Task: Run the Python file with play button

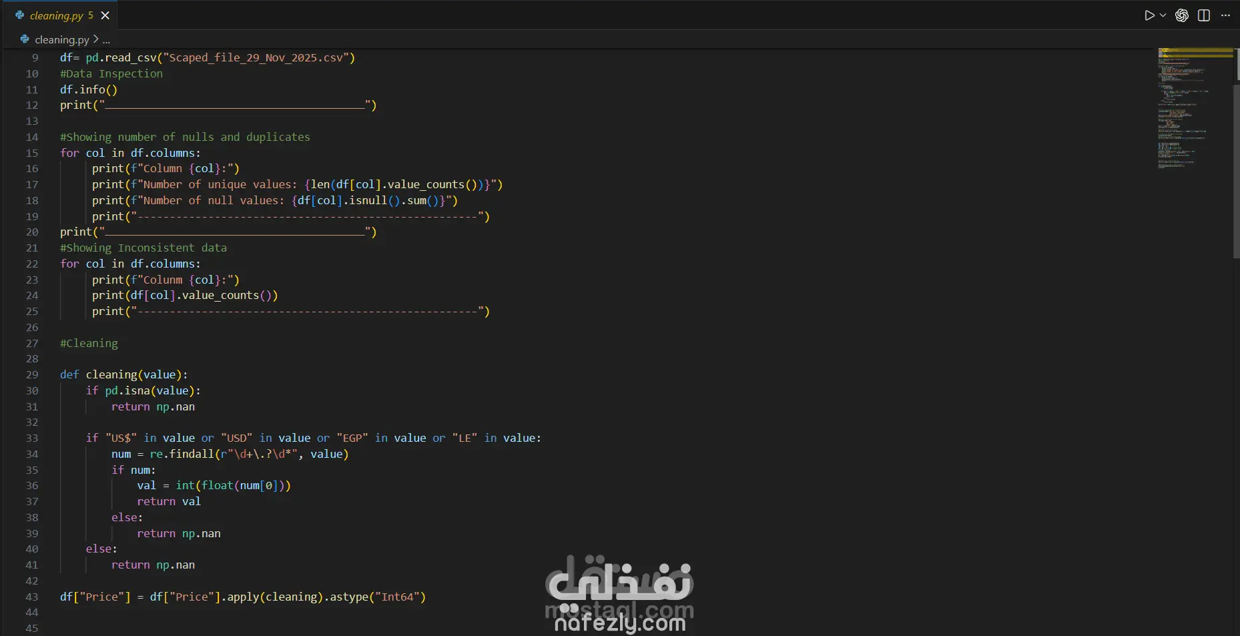Action: (1149, 15)
